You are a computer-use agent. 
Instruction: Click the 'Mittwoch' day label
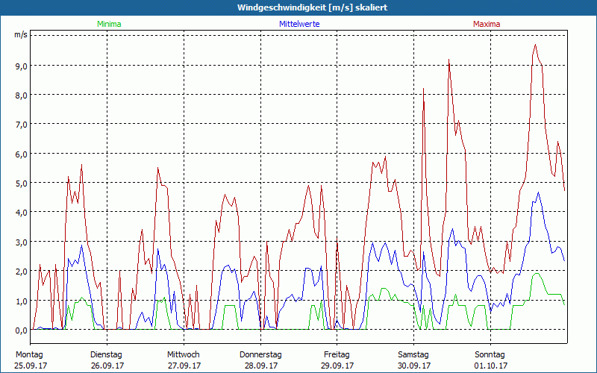[x=183, y=355]
